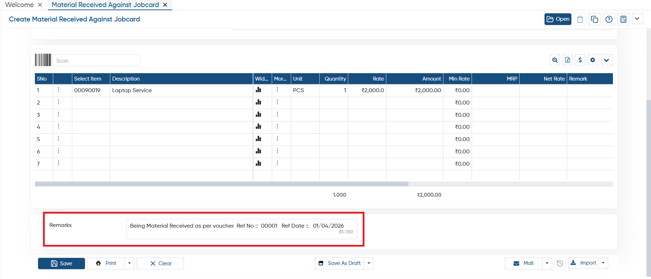Open the calculator icon in header
The height and width of the screenshot is (279, 651).
point(624,19)
